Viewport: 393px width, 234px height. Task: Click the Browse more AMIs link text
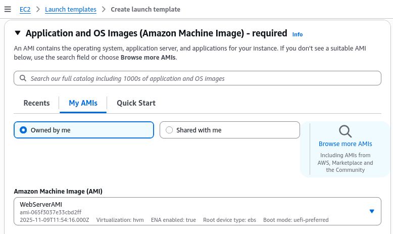point(346,144)
